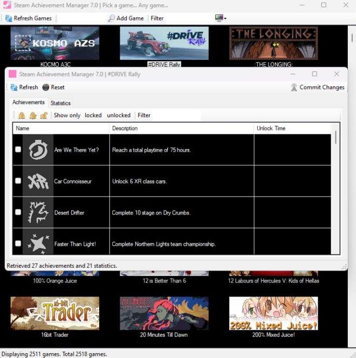Select the 200% Mixed Juice! thumbnail
The width and height of the screenshot is (356, 358).
pyautogui.click(x=273, y=313)
